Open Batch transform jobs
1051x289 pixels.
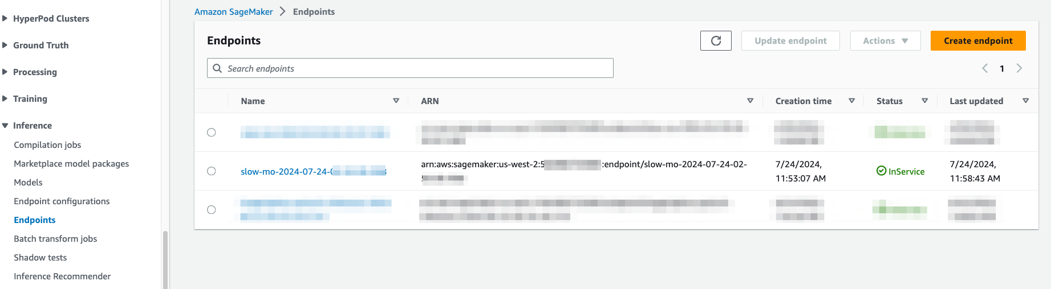(x=55, y=239)
